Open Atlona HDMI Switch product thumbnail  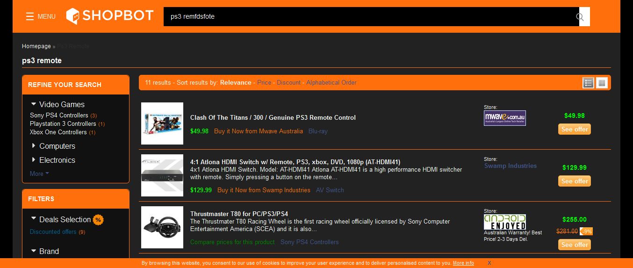click(162, 175)
